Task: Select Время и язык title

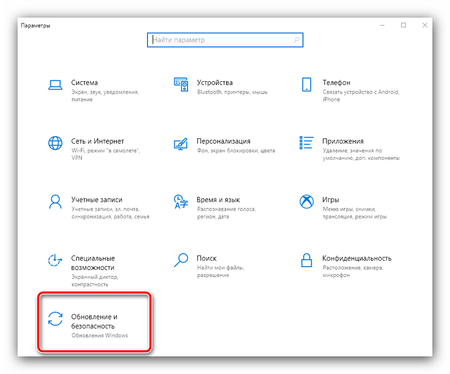Action: click(x=218, y=200)
